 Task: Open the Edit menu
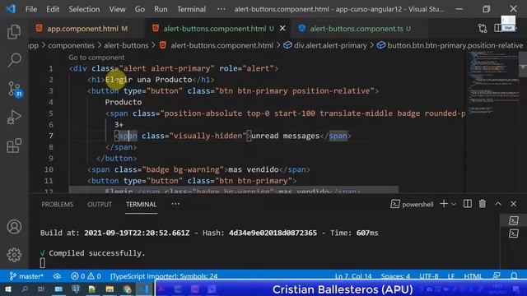tap(53, 9)
